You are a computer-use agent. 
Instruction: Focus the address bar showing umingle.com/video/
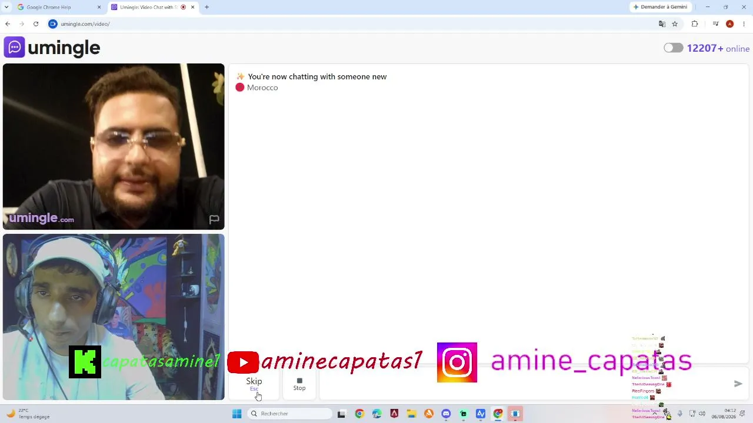pos(353,24)
